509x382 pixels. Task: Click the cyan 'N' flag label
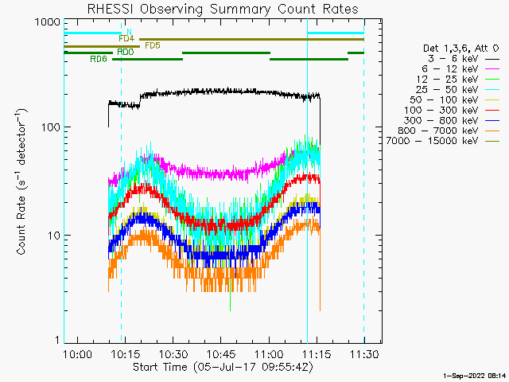[x=129, y=32]
